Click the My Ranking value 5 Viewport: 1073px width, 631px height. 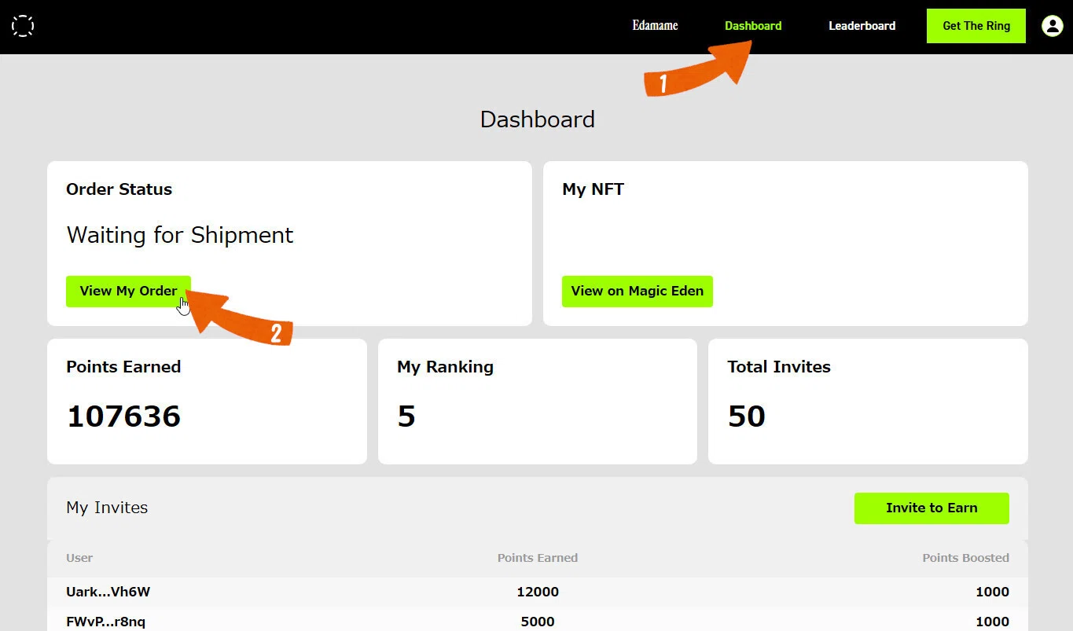point(406,416)
